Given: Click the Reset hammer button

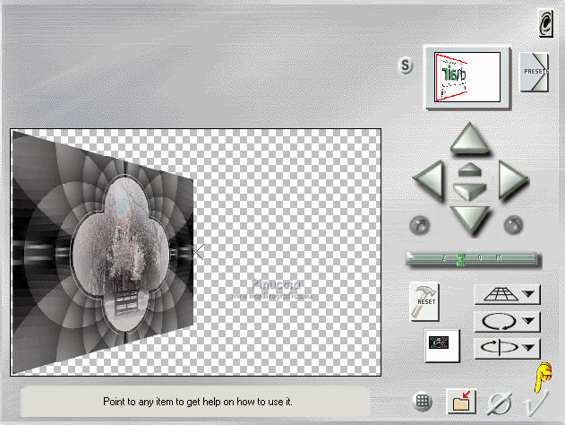Looking at the screenshot, I should [x=424, y=301].
